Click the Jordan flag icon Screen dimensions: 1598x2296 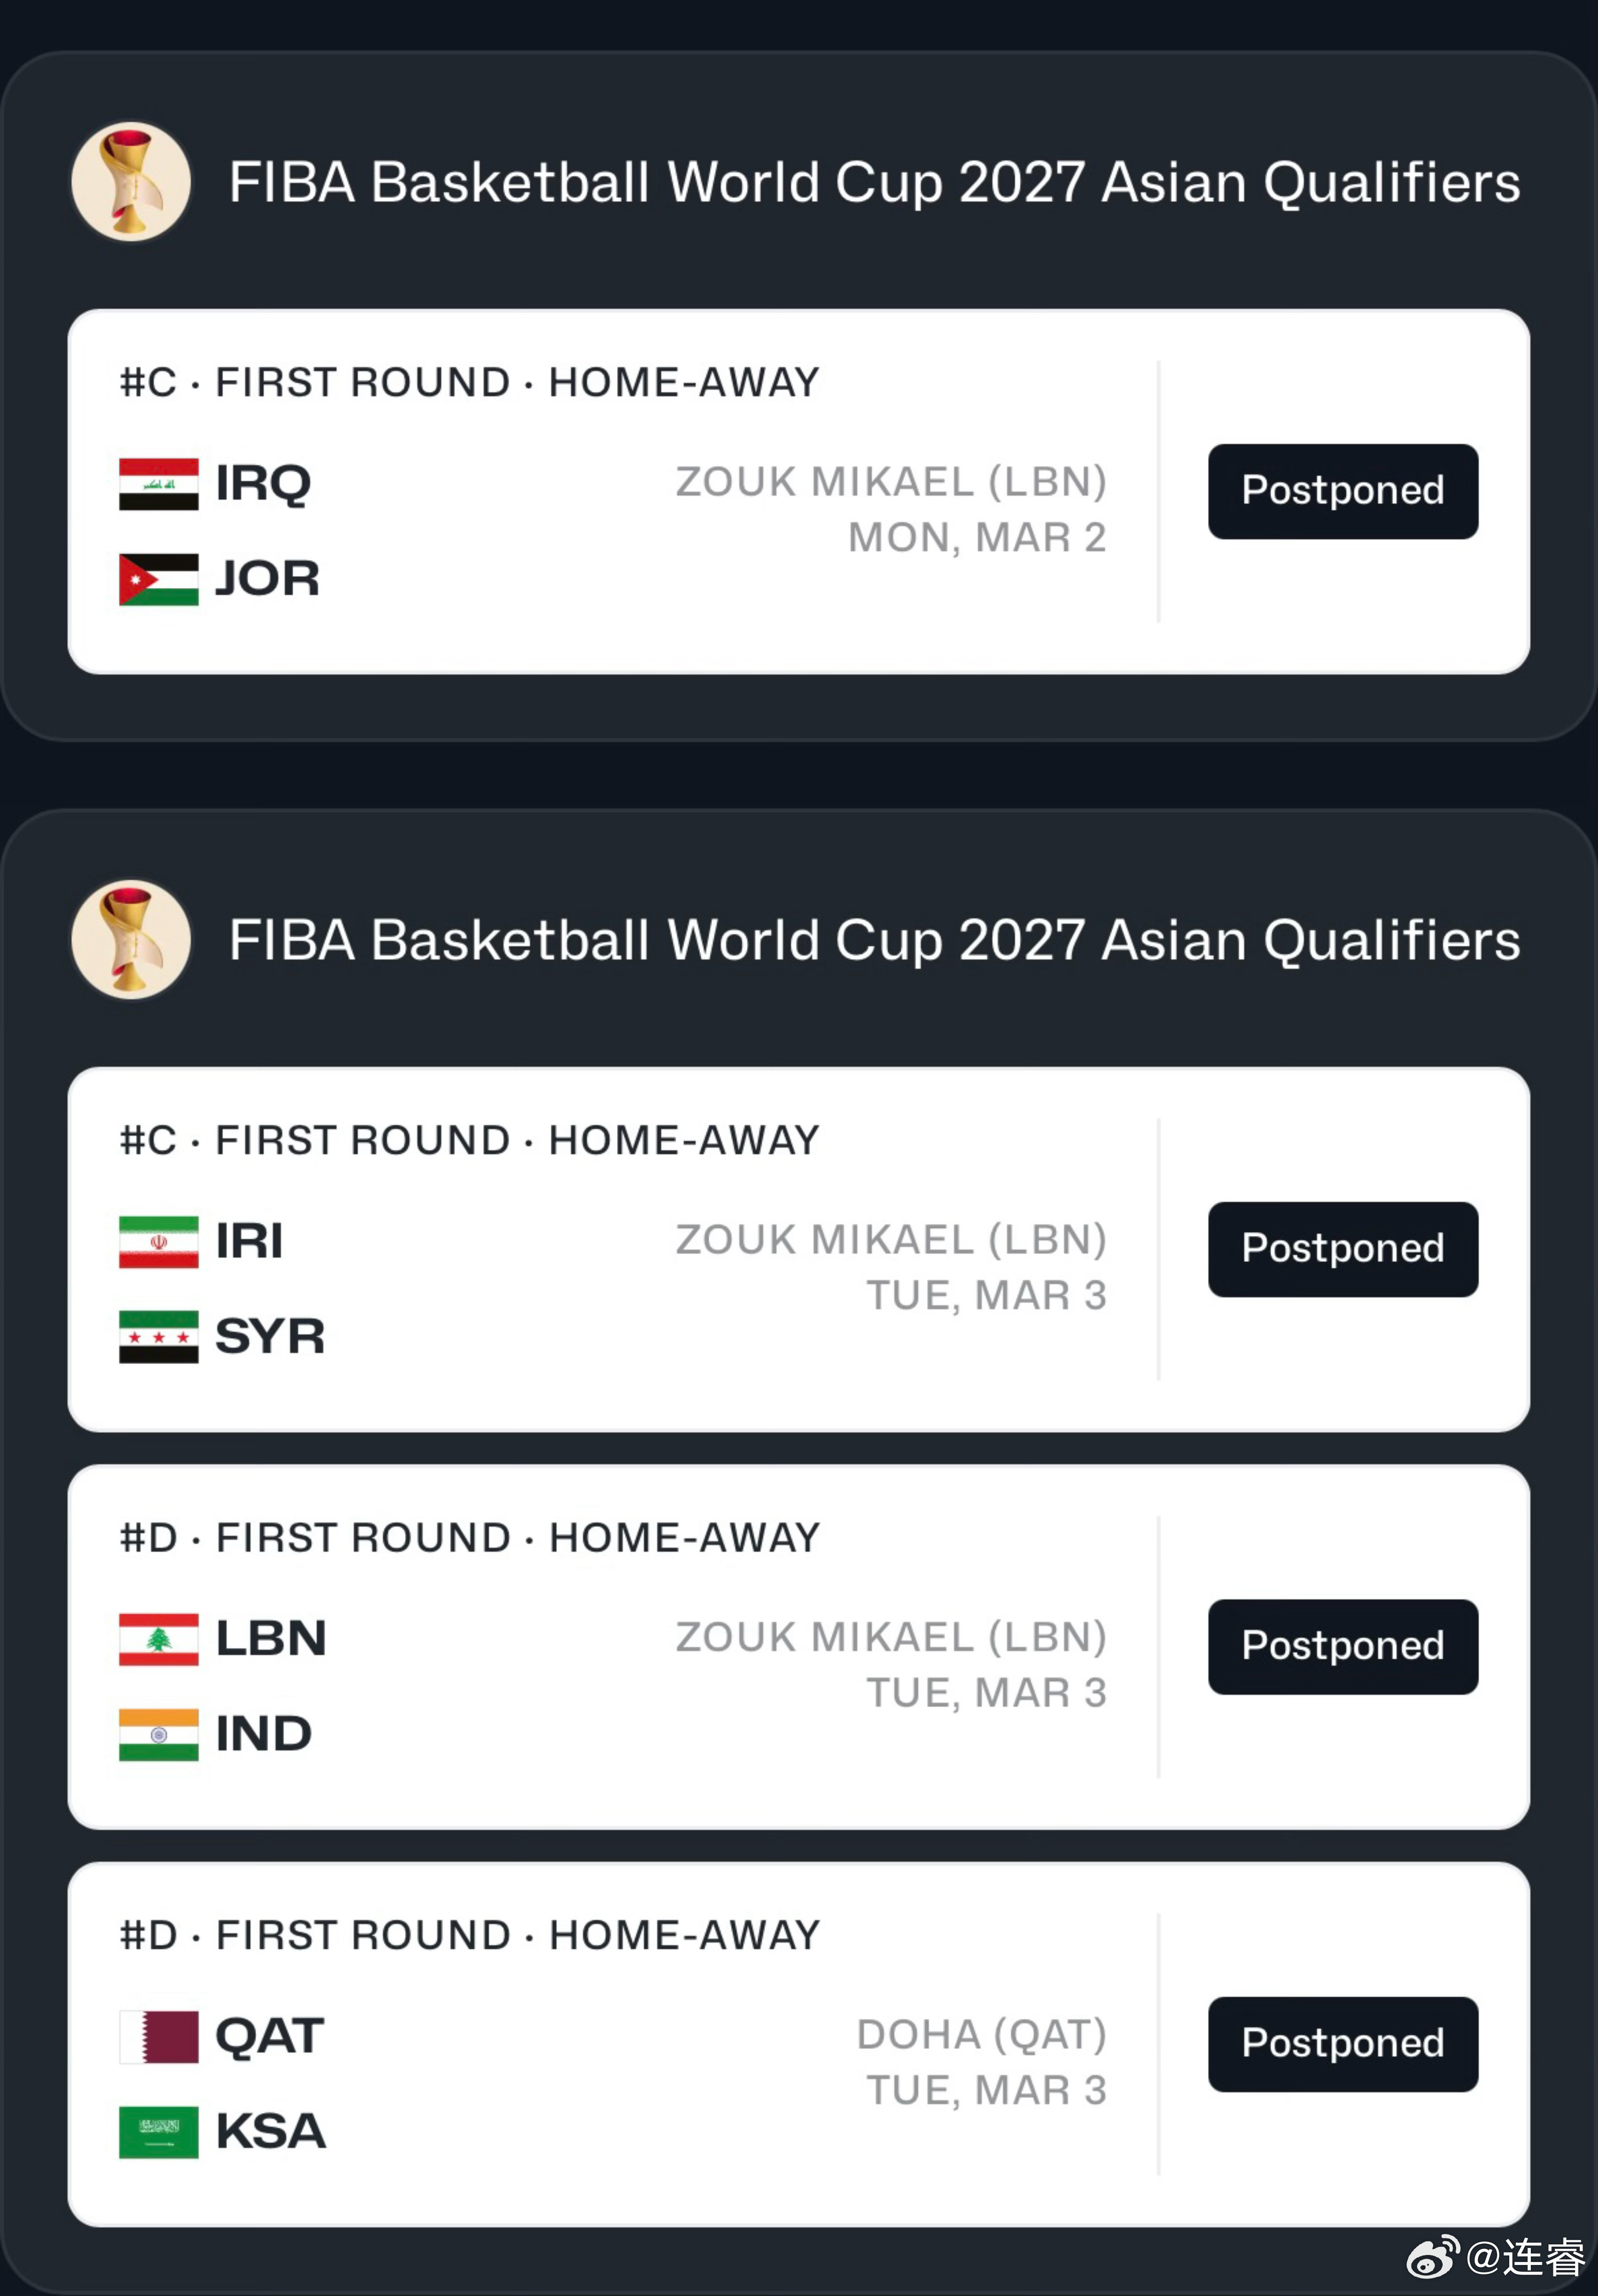(158, 580)
